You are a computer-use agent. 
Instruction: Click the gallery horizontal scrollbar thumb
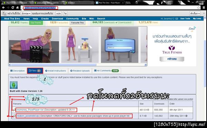(x=53, y=65)
